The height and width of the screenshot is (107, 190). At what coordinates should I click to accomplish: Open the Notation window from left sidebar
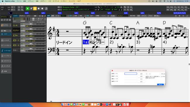(6, 51)
